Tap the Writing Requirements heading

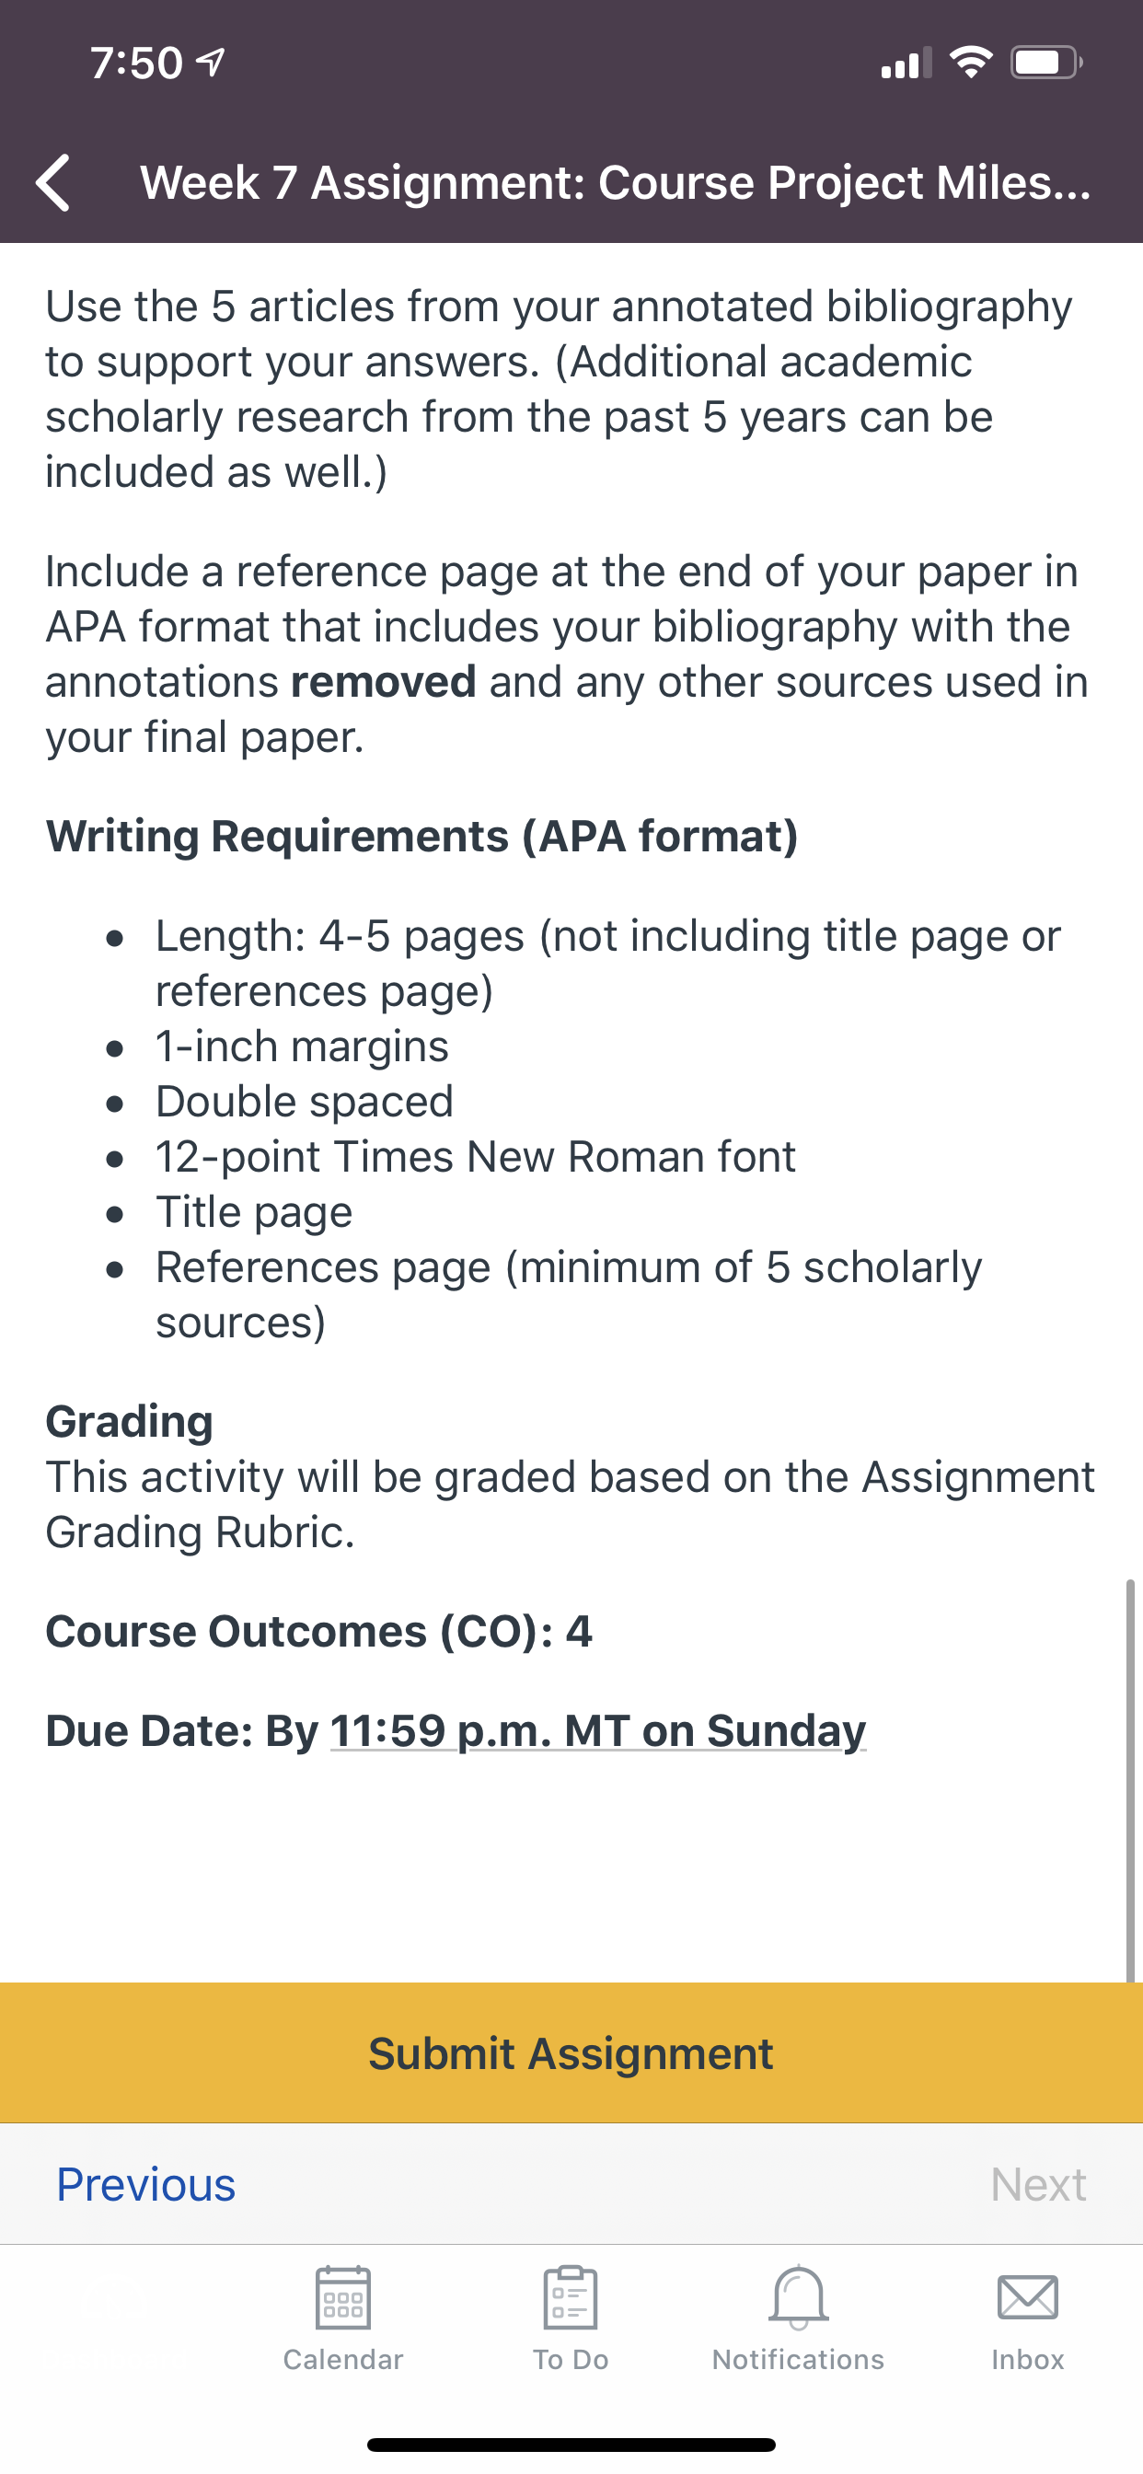tap(421, 836)
